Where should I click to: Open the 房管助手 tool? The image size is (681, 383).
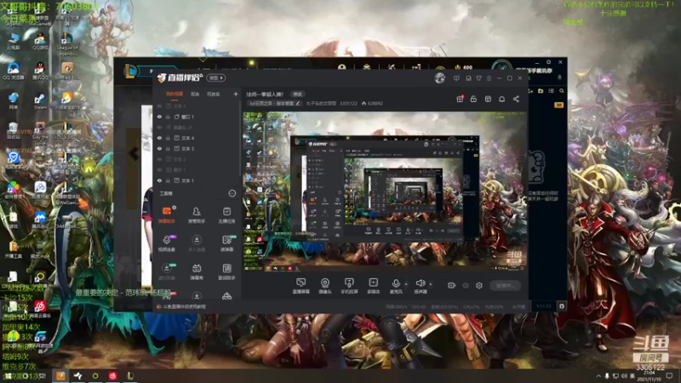197,215
